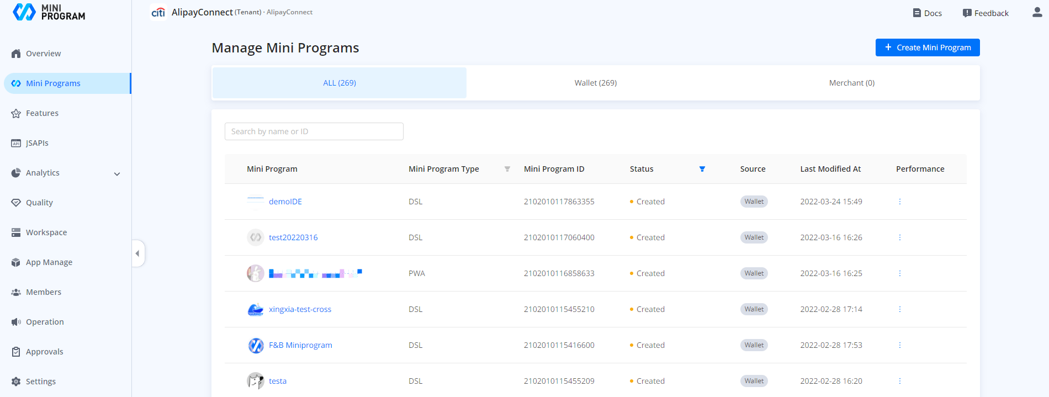Click the Feedback icon in header
The height and width of the screenshot is (397, 1049).
[x=967, y=13]
